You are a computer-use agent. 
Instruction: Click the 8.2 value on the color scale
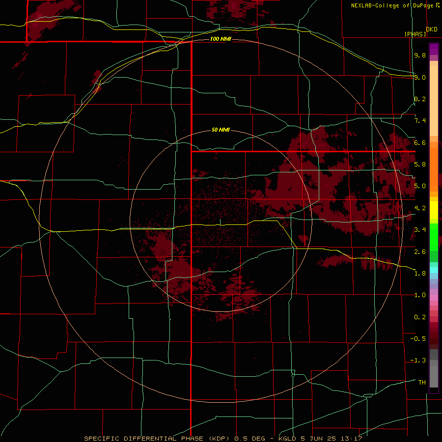point(420,99)
